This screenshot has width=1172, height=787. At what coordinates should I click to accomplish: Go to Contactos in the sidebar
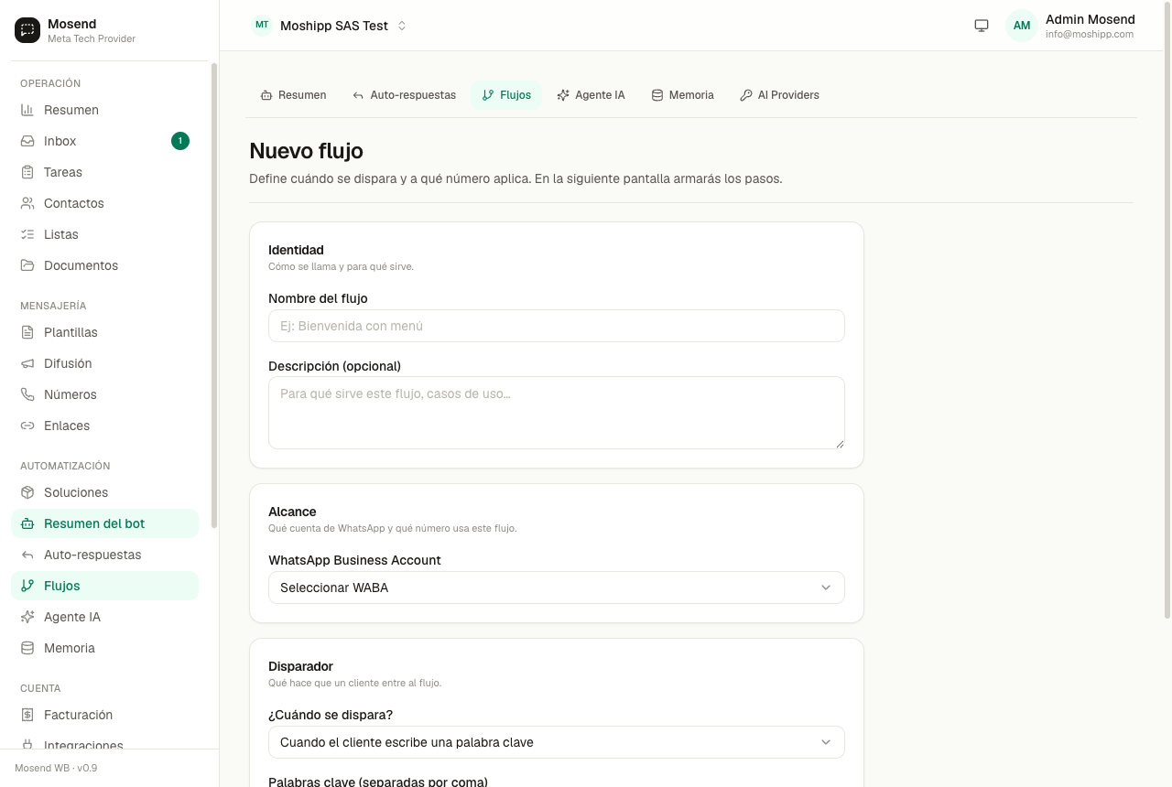pyautogui.click(x=104, y=203)
